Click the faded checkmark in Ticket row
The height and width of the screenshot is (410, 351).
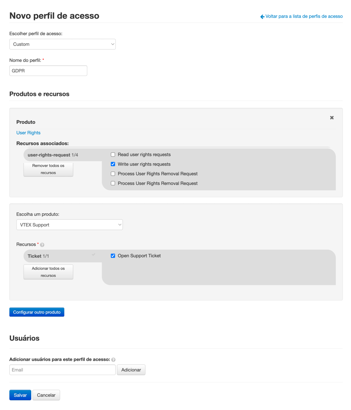(x=94, y=254)
